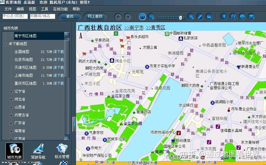266x165 pixels.
Task: Collapse the 未下载地图 tree node
Action: tap(5, 44)
